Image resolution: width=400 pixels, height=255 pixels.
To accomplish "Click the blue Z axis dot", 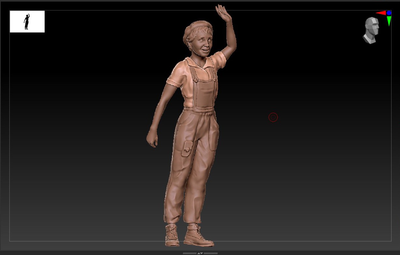I will pyautogui.click(x=389, y=13).
